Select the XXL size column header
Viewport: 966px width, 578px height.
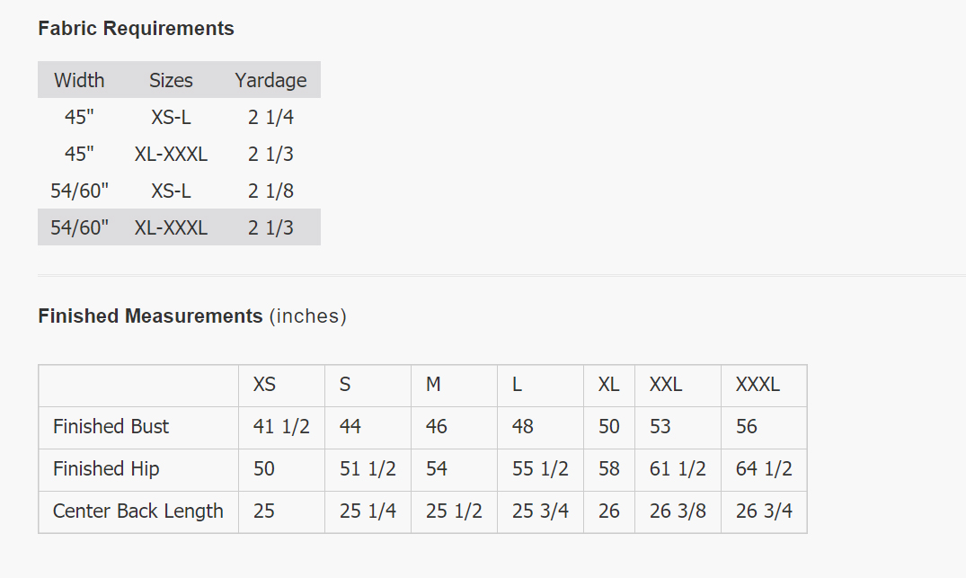(666, 385)
